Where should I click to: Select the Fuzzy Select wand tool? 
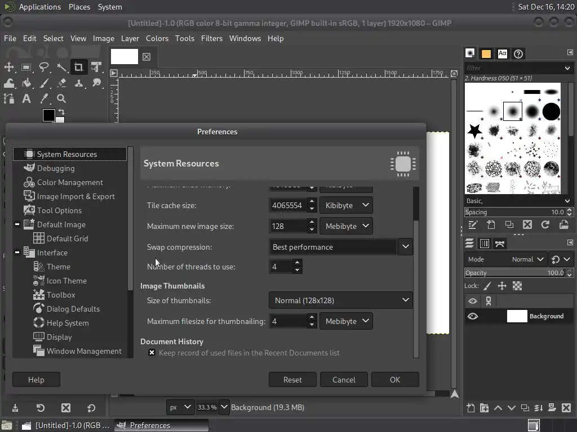pyautogui.click(x=61, y=67)
